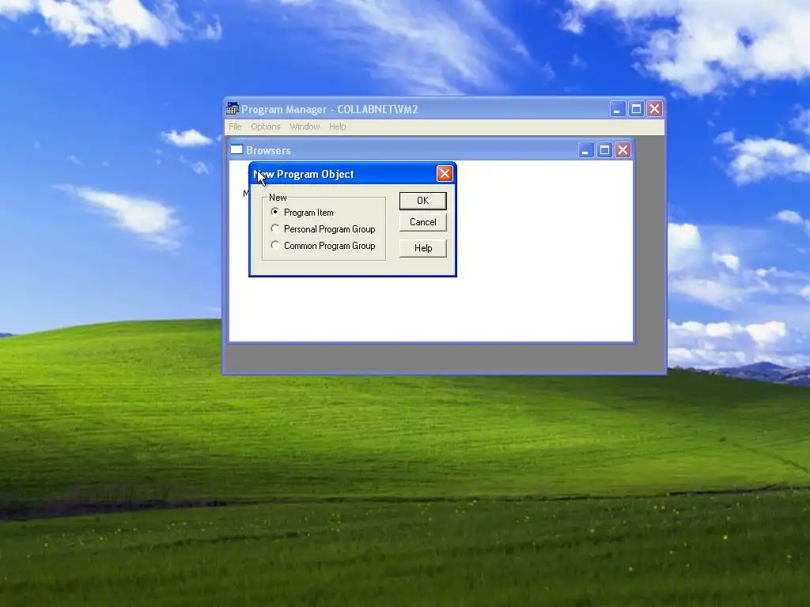The image size is (810, 607).
Task: Open the Window menu in Program Manager
Action: (x=305, y=126)
